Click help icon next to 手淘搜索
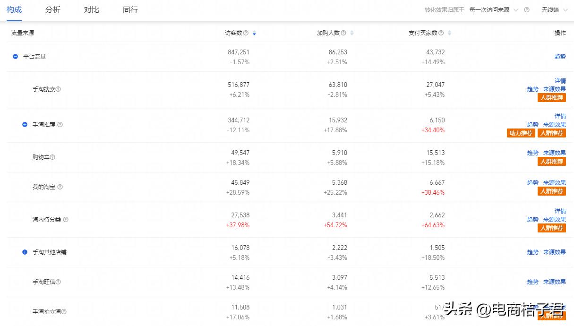This screenshot has width=574, height=326. click(59, 89)
